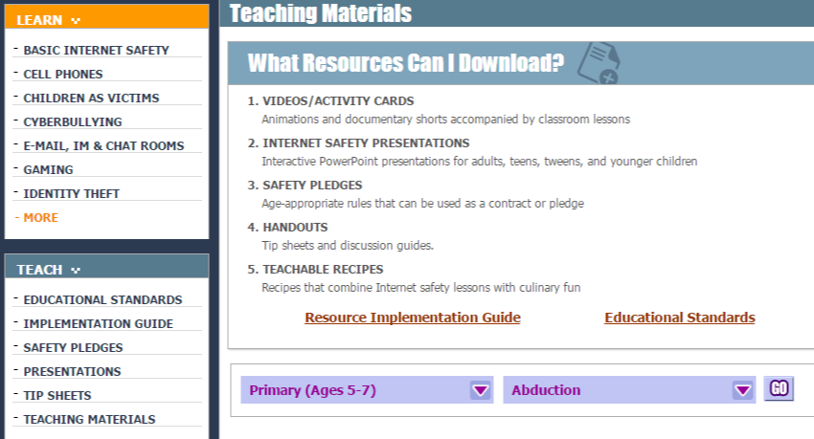This screenshot has height=439, width=814.
Task: Click 'Recipes that combine Internet safety' description
Action: coord(421,287)
